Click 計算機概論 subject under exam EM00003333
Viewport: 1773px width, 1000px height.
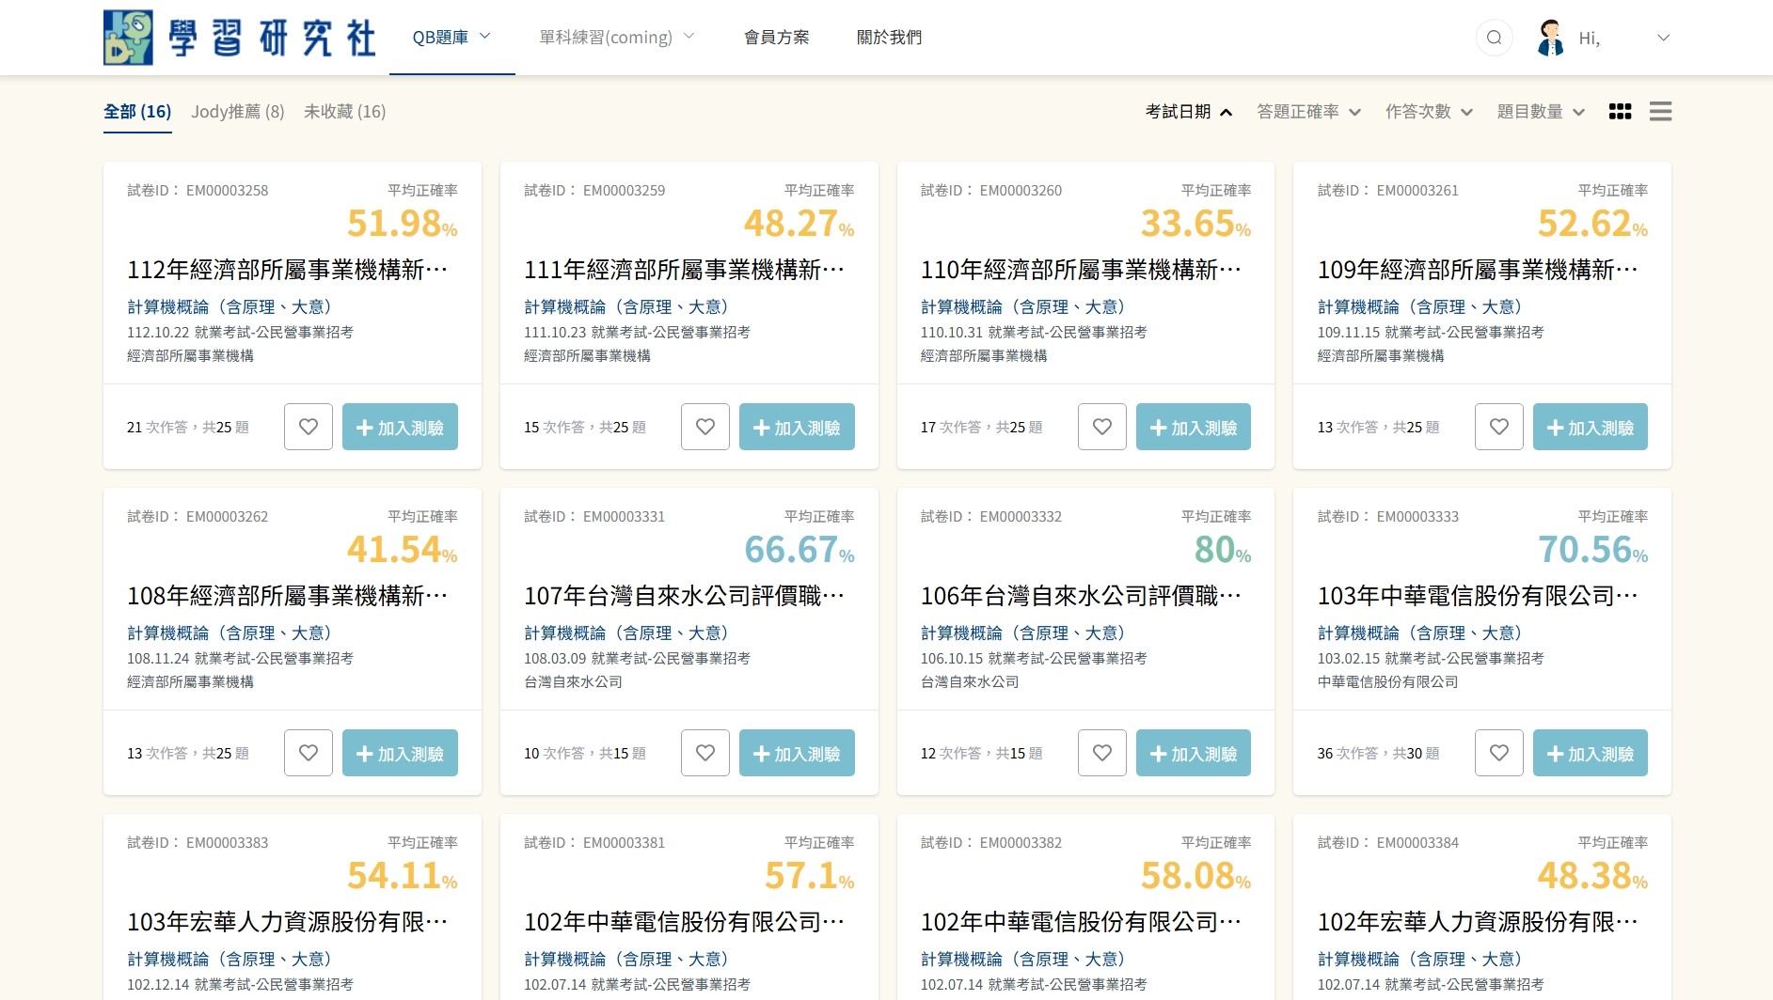(x=1420, y=633)
